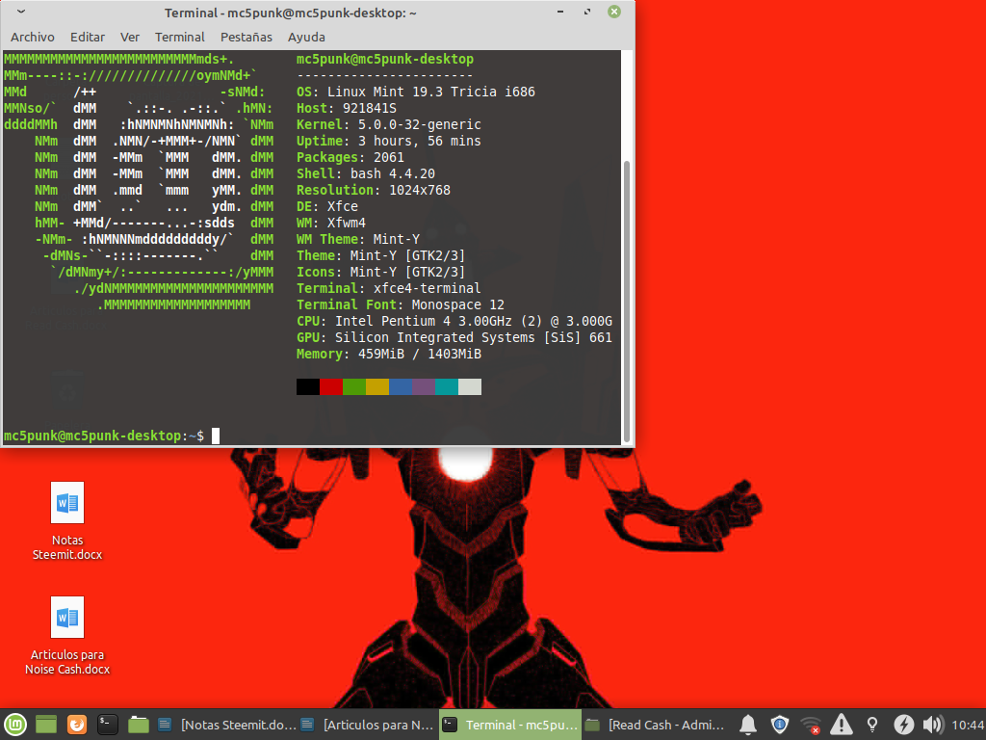This screenshot has height=740, width=986.
Task: Click the 'CPU: Intel Pentium 4' line
Action: click(x=454, y=321)
